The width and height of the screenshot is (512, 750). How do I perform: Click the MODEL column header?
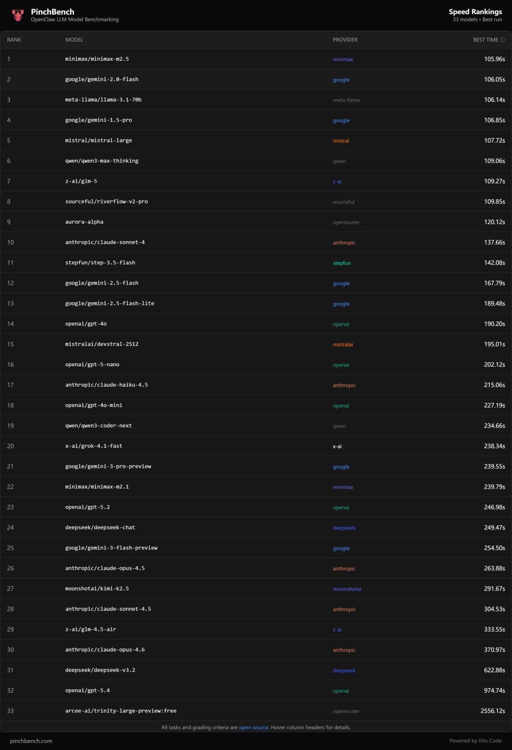[74, 40]
